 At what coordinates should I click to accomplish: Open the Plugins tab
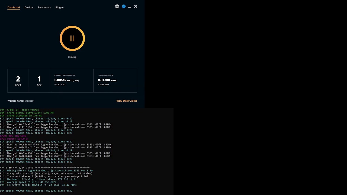[x=60, y=8]
